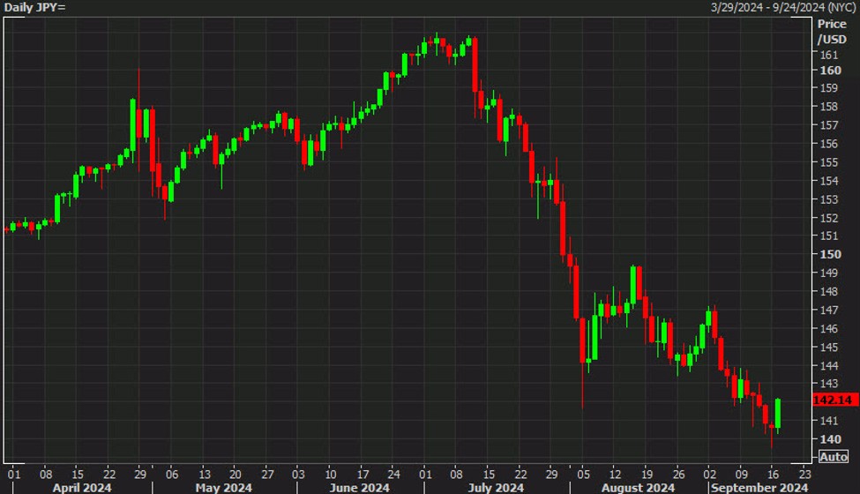Click the 150 price level label

click(x=829, y=254)
